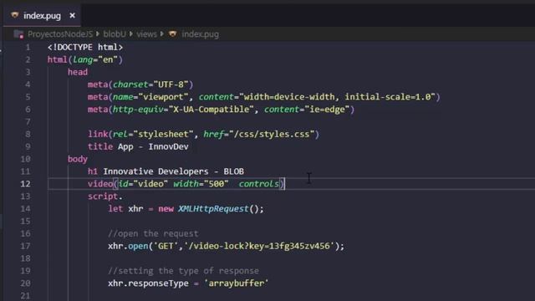This screenshot has width=535, height=301.
Task: Click line number 12 in the gutter
Action: [x=25, y=184]
